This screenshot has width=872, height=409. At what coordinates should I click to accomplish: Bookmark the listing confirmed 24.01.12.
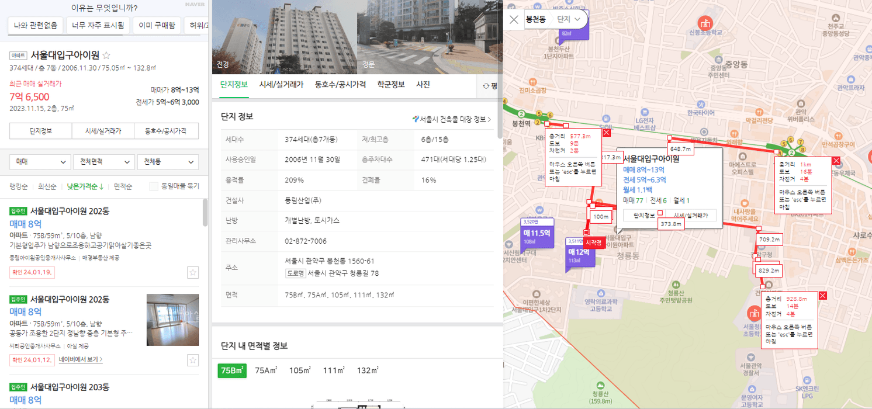193,359
